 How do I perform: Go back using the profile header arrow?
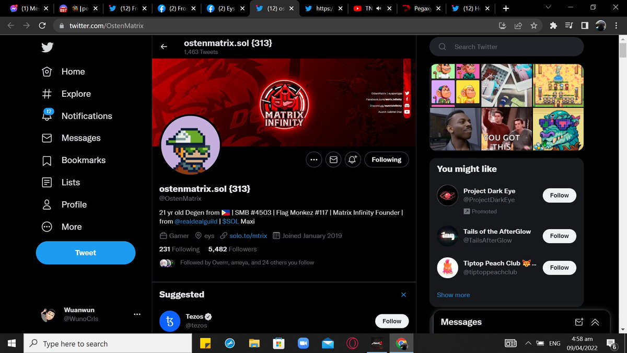click(x=164, y=47)
